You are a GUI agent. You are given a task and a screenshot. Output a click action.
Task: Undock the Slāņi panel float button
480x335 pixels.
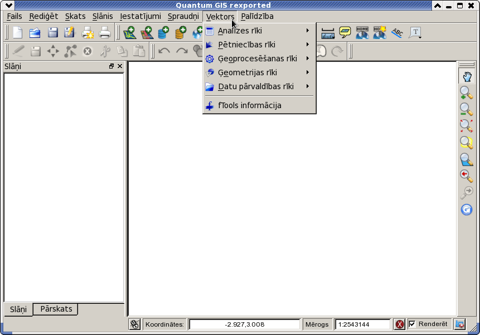pyautogui.click(x=111, y=66)
